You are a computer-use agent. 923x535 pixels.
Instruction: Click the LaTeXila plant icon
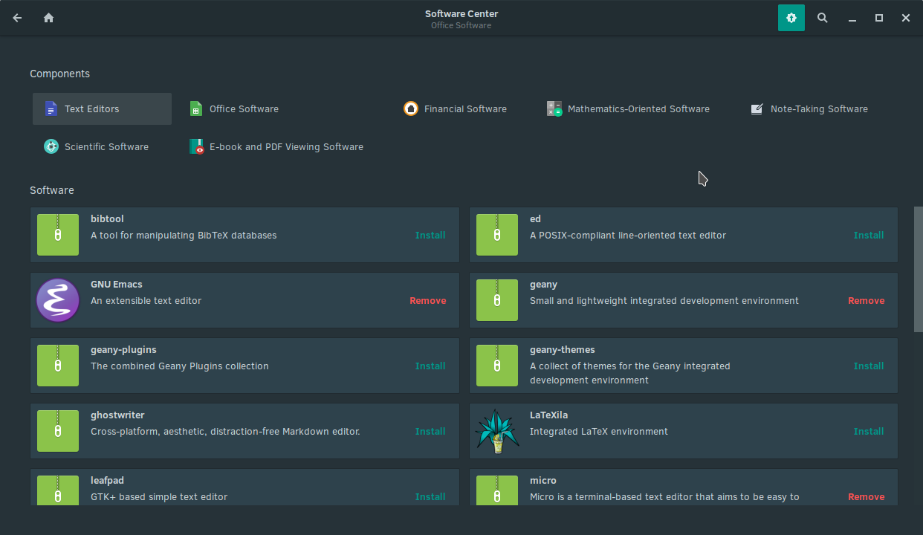496,431
